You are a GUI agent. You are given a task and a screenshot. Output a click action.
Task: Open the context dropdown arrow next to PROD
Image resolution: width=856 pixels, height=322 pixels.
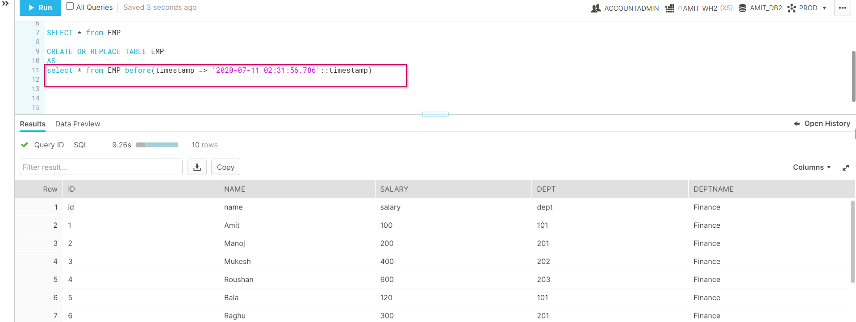[x=824, y=8]
